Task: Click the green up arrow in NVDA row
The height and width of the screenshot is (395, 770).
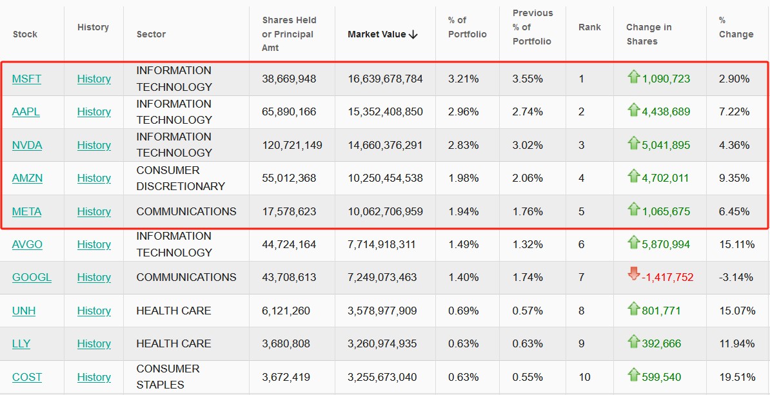Action: click(x=633, y=144)
